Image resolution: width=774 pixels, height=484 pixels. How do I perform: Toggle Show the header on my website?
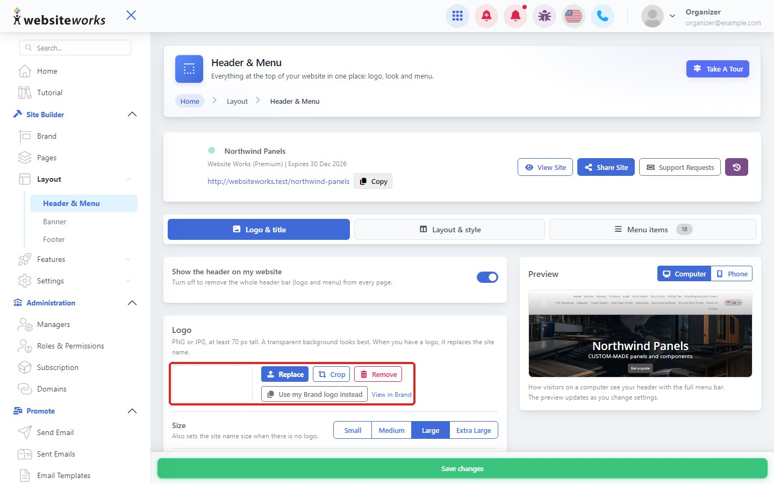pyautogui.click(x=488, y=277)
